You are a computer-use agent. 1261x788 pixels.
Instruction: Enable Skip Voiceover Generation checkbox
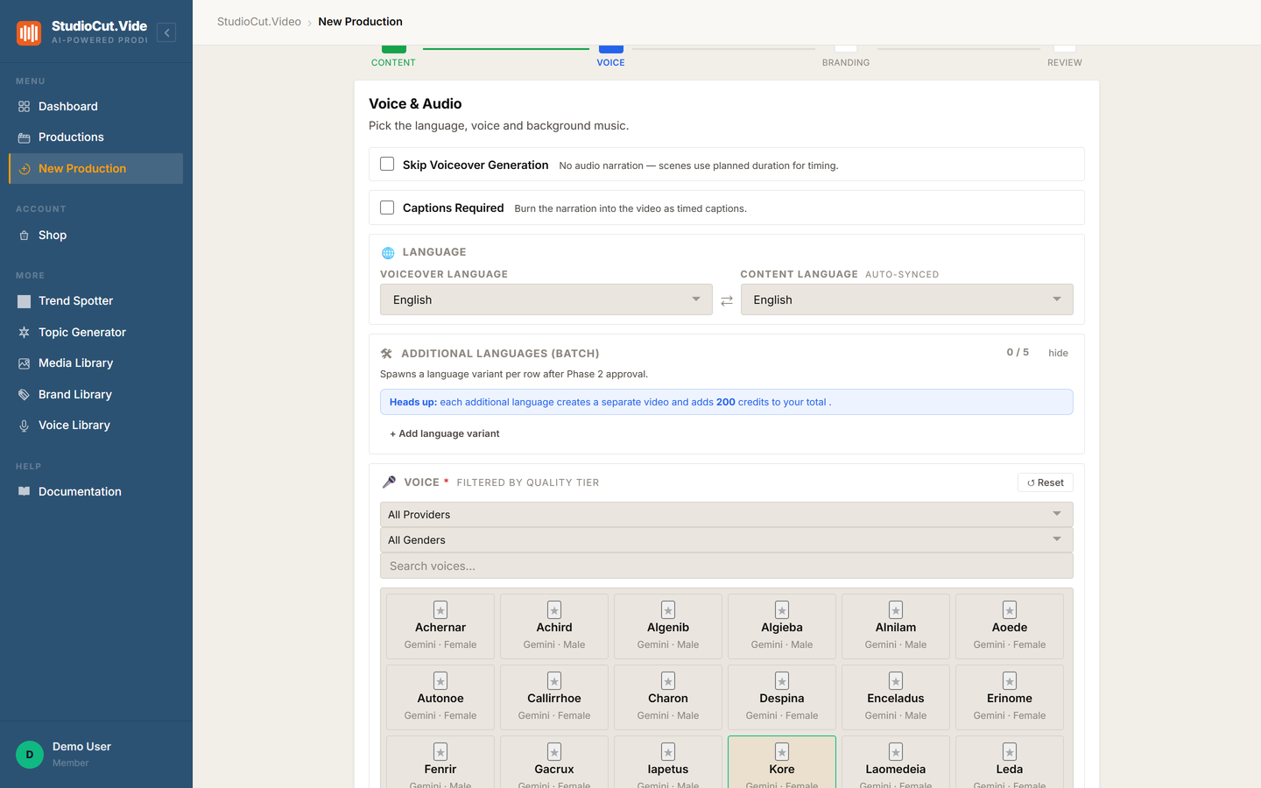click(387, 164)
